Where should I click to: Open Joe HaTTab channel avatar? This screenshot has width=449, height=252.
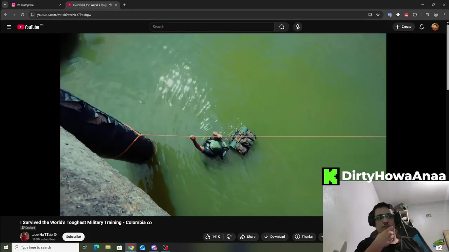click(25, 237)
